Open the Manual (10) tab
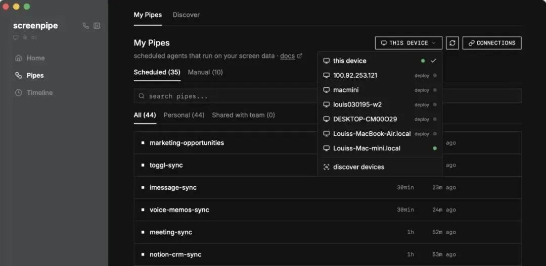The height and width of the screenshot is (266, 546). coord(205,72)
